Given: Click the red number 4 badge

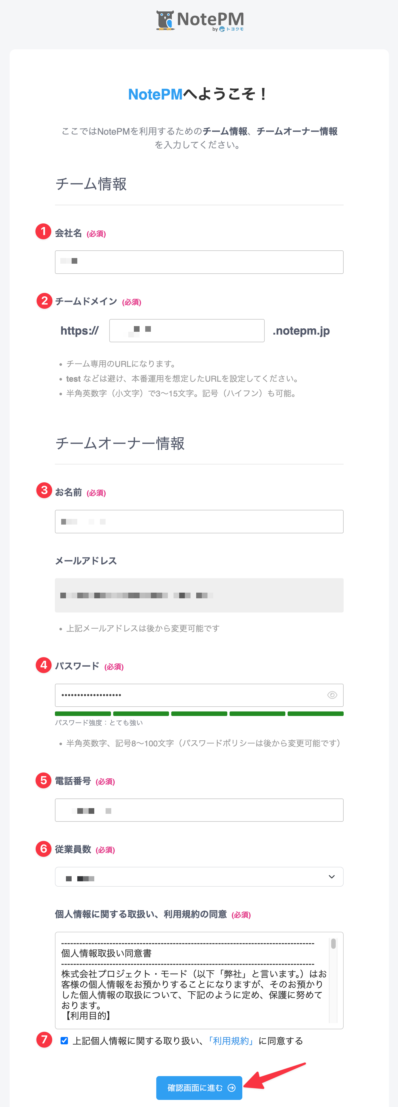Looking at the screenshot, I should coord(43,665).
